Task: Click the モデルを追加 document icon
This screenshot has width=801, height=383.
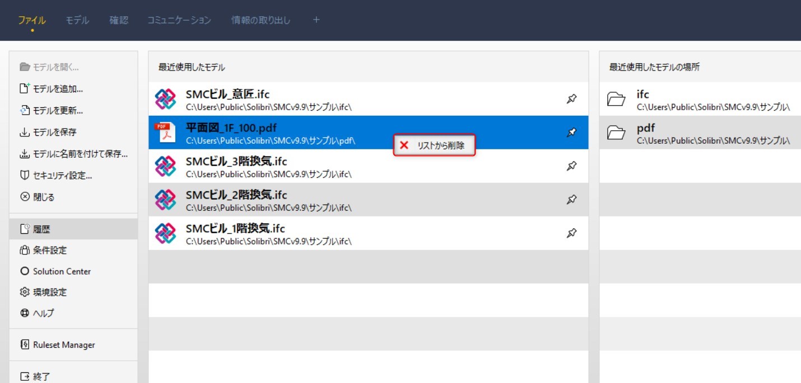Action: [x=24, y=88]
